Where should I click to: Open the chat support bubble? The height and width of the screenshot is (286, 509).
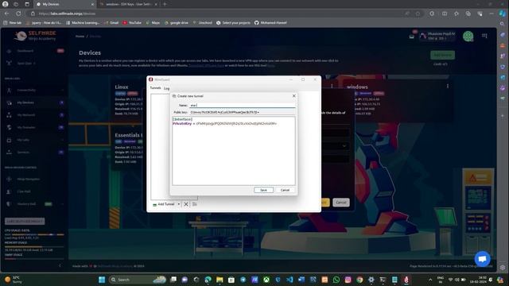tap(483, 259)
